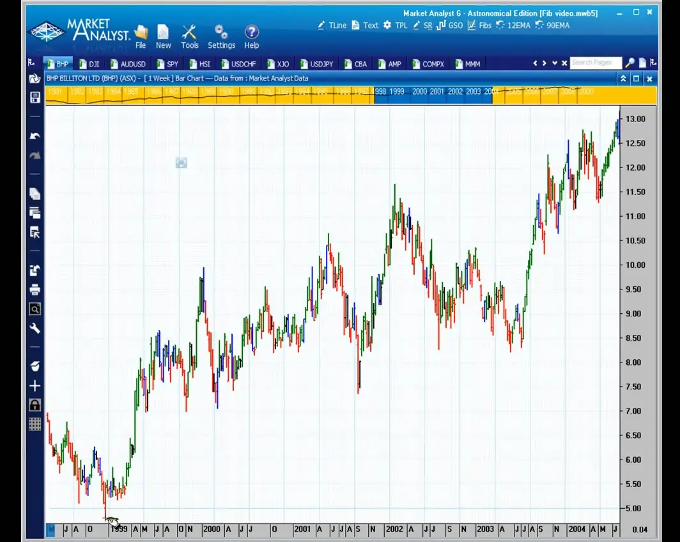Click year 1985 on the overview timeline
Screen dimensions: 680x542
click(130, 91)
